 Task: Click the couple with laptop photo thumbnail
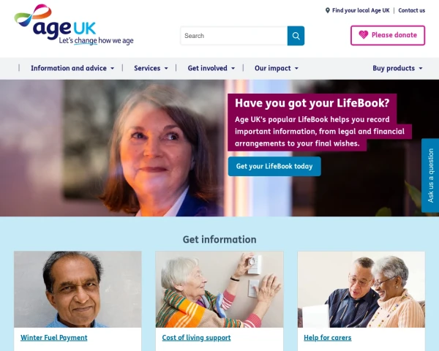pos(361,290)
